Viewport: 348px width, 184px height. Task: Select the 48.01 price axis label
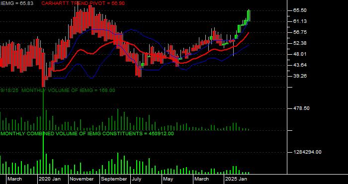[300, 54]
